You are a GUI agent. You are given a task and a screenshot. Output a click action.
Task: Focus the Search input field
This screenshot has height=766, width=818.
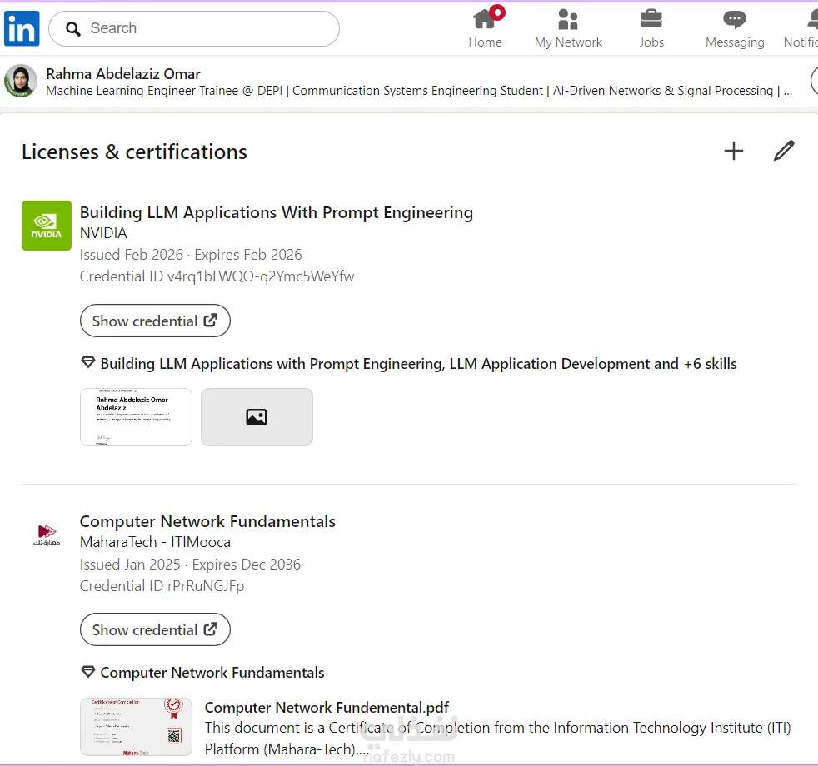pyautogui.click(x=193, y=28)
